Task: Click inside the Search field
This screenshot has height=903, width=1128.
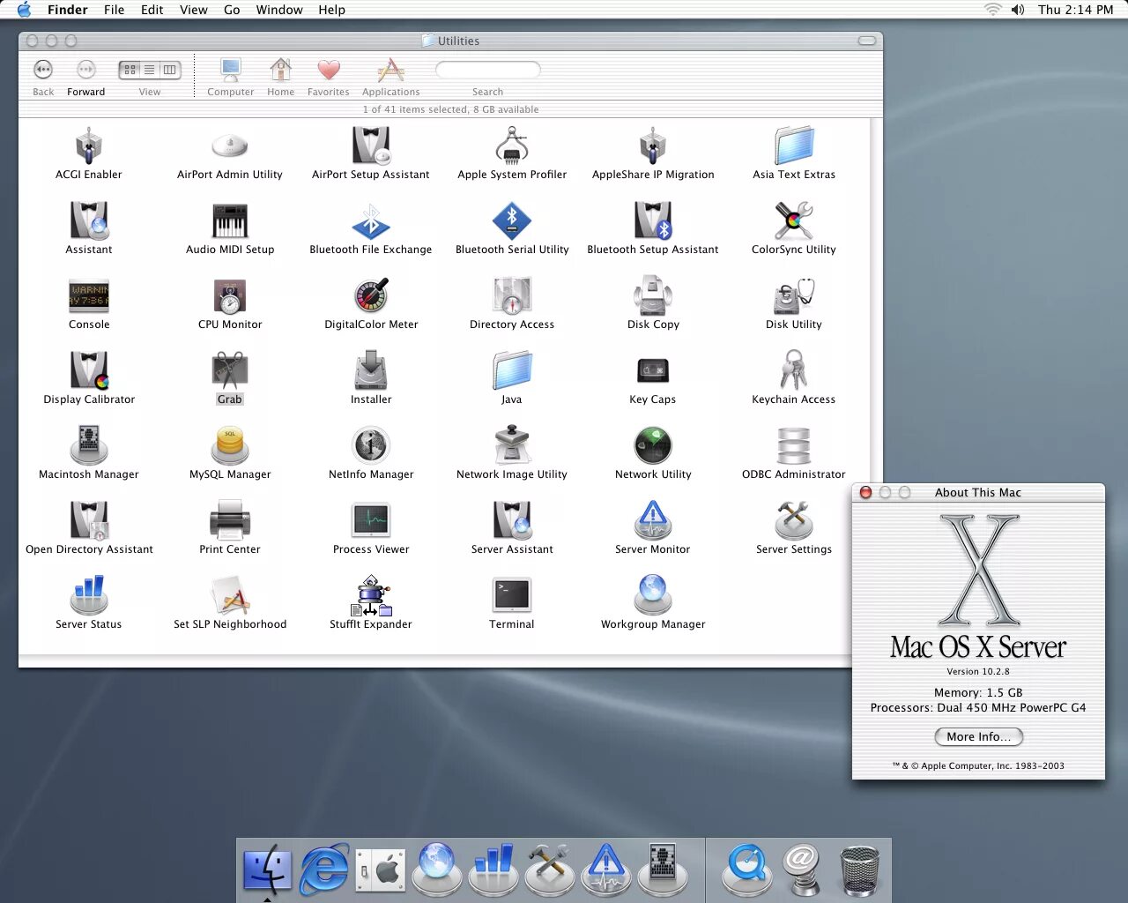Action: [487, 70]
